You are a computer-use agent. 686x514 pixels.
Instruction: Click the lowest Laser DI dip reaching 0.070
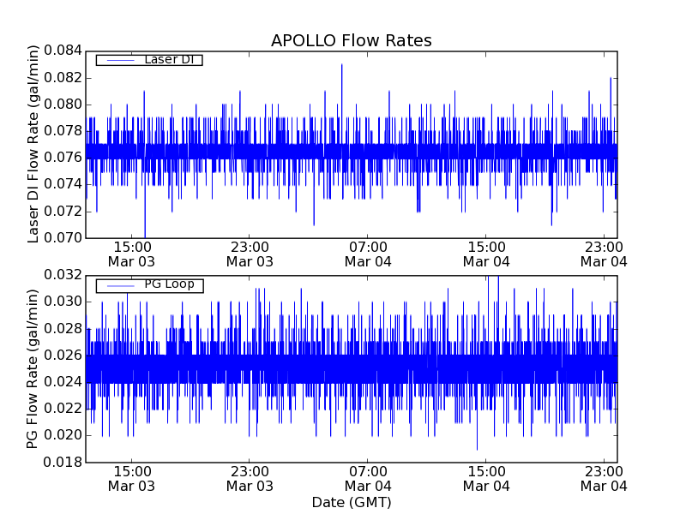[144, 235]
